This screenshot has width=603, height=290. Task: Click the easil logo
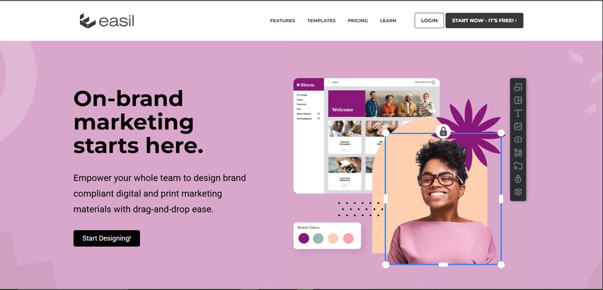(x=106, y=21)
